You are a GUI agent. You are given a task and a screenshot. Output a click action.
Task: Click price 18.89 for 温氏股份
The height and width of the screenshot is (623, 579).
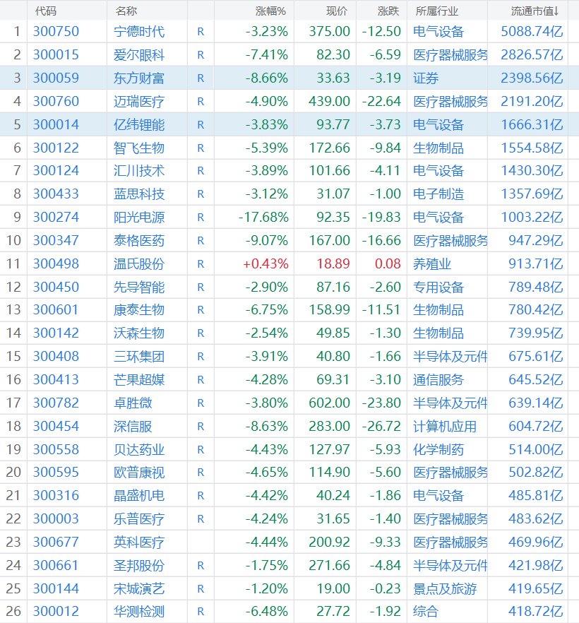point(333,263)
